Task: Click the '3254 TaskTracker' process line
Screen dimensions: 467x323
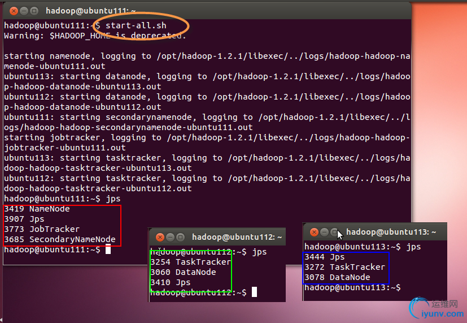Action: (x=191, y=262)
